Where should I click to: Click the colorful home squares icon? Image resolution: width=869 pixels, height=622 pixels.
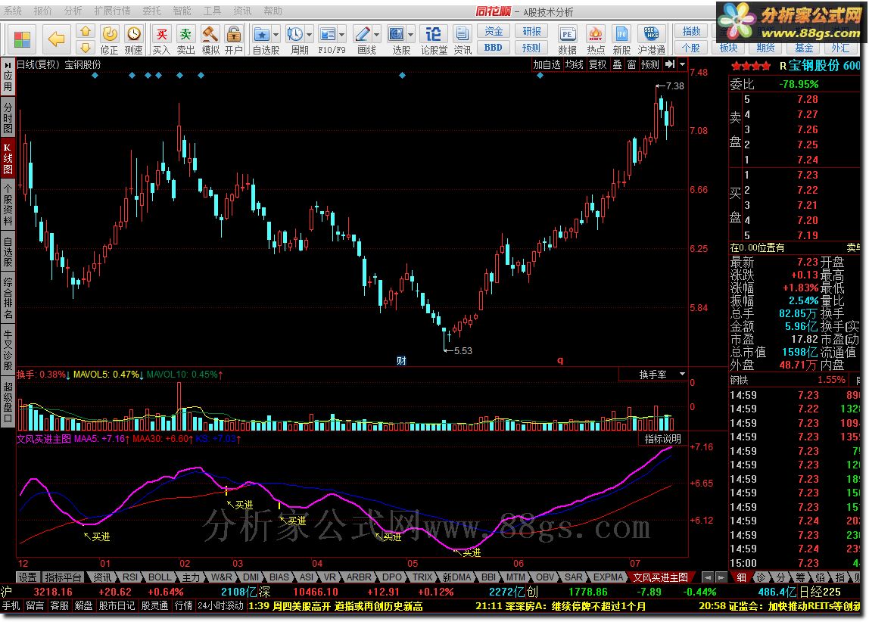[23, 39]
